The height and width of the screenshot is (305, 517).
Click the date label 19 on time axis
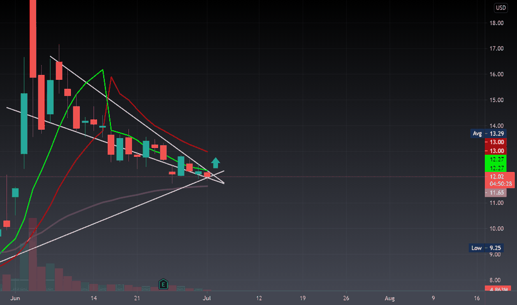click(302, 298)
